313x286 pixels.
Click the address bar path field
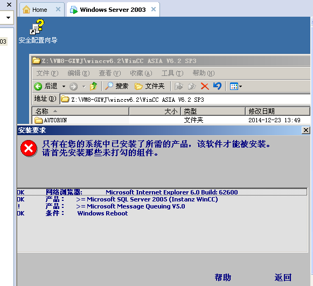[x=185, y=99]
